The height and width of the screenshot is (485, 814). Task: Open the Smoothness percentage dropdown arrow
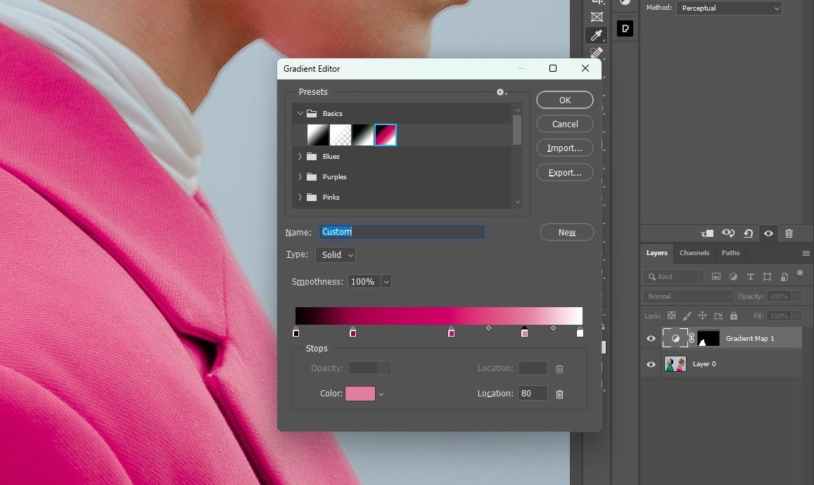point(386,282)
